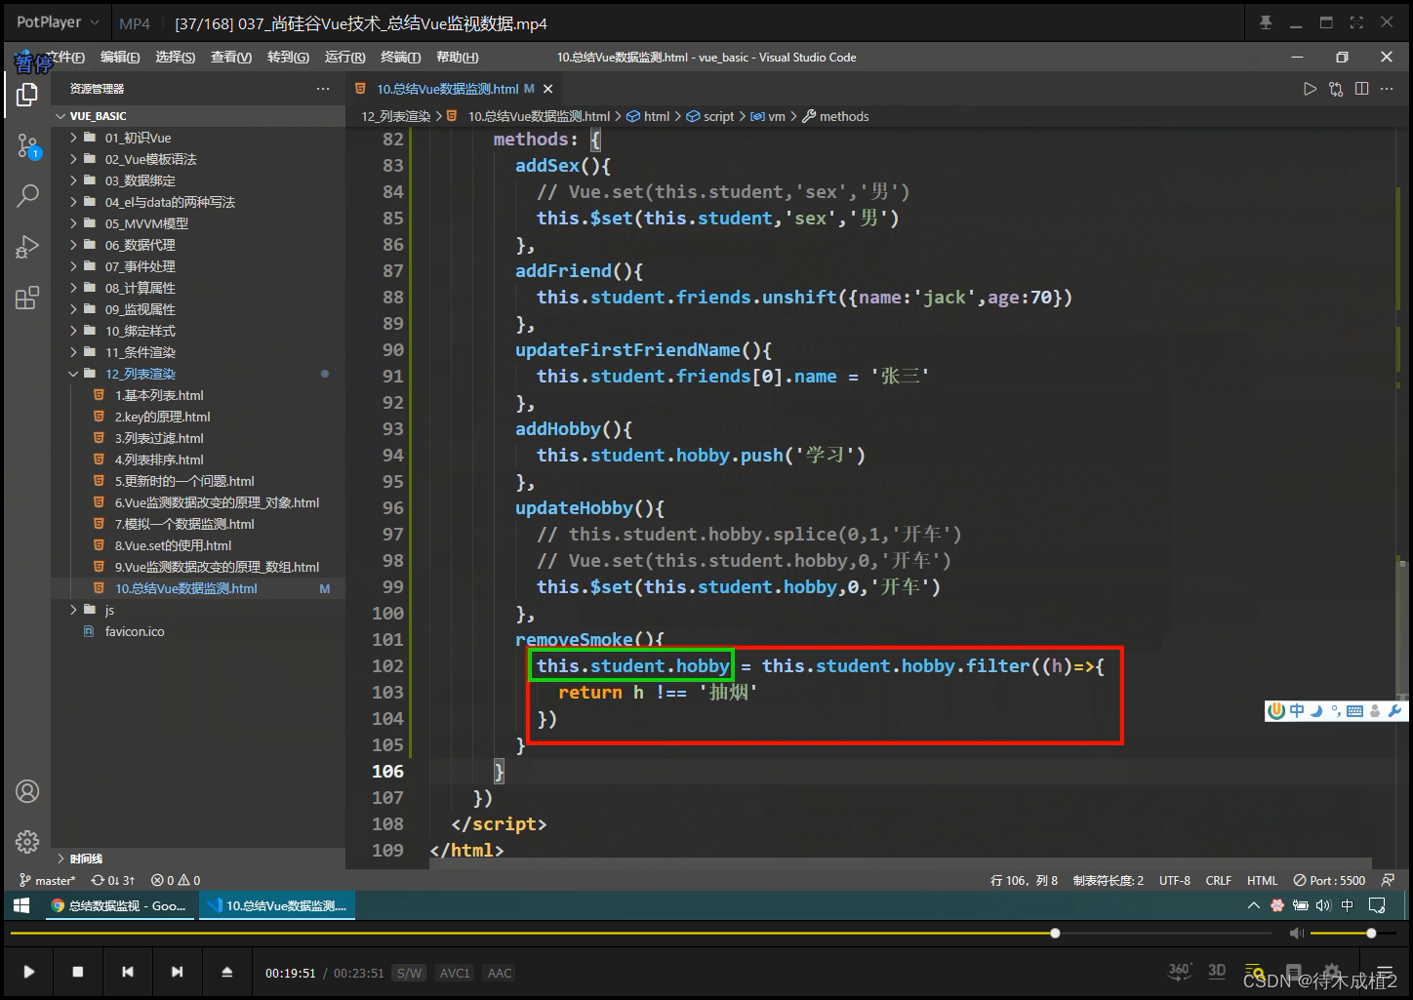The width and height of the screenshot is (1413, 1000).
Task: Play the video in PotPlayer
Action: [28, 972]
